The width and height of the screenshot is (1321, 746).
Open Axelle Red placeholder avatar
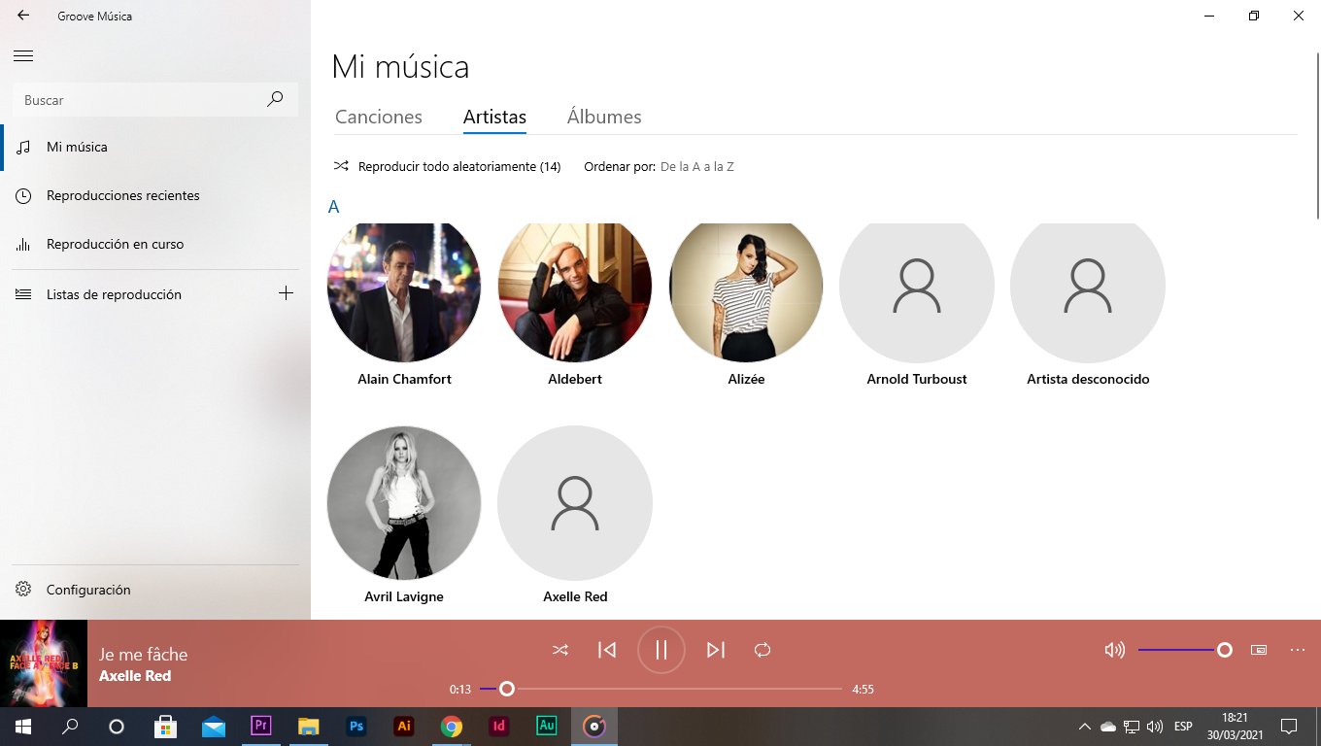[x=575, y=503]
